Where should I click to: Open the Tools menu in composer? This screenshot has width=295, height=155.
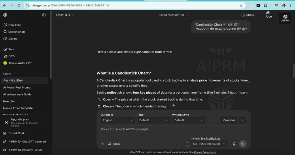114,144
